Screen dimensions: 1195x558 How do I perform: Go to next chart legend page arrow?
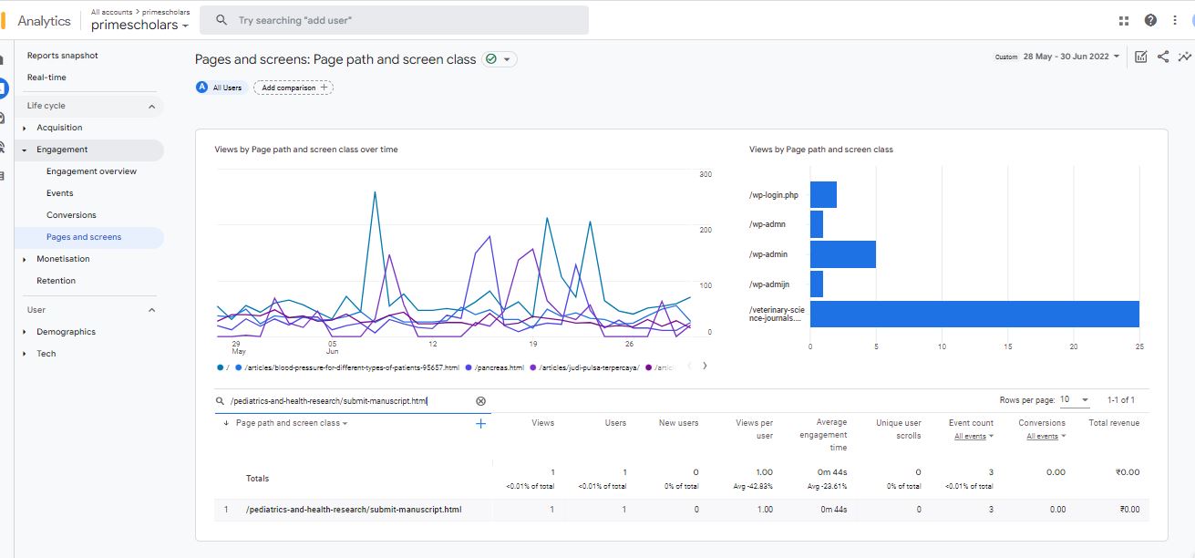coord(705,367)
